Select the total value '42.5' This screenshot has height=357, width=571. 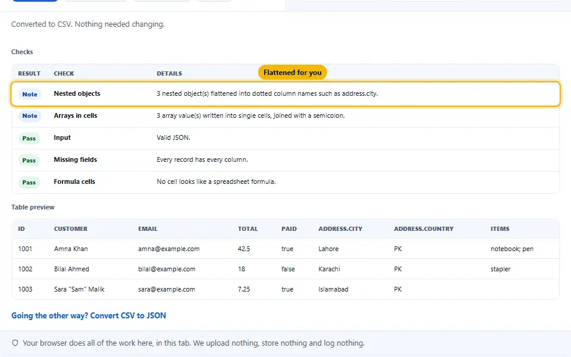point(244,249)
